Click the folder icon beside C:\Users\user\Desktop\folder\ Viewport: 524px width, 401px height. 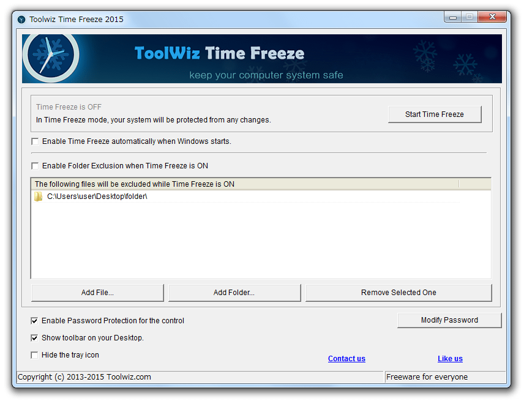click(39, 197)
